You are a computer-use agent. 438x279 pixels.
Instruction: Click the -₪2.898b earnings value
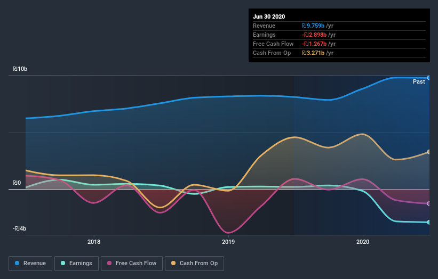(314, 35)
